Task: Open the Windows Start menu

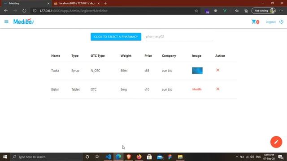Action: (5, 157)
